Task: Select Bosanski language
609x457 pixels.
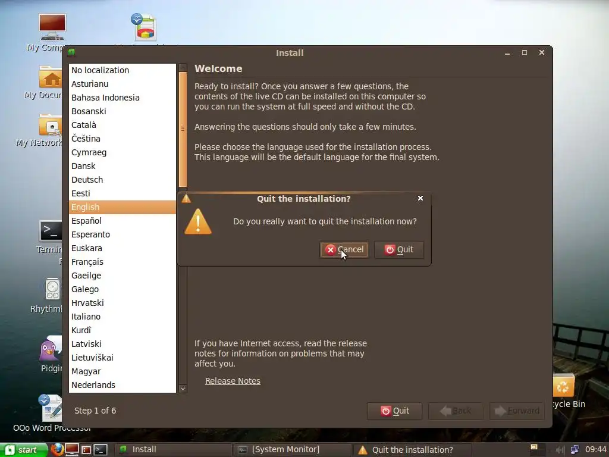Action: [x=123, y=111]
